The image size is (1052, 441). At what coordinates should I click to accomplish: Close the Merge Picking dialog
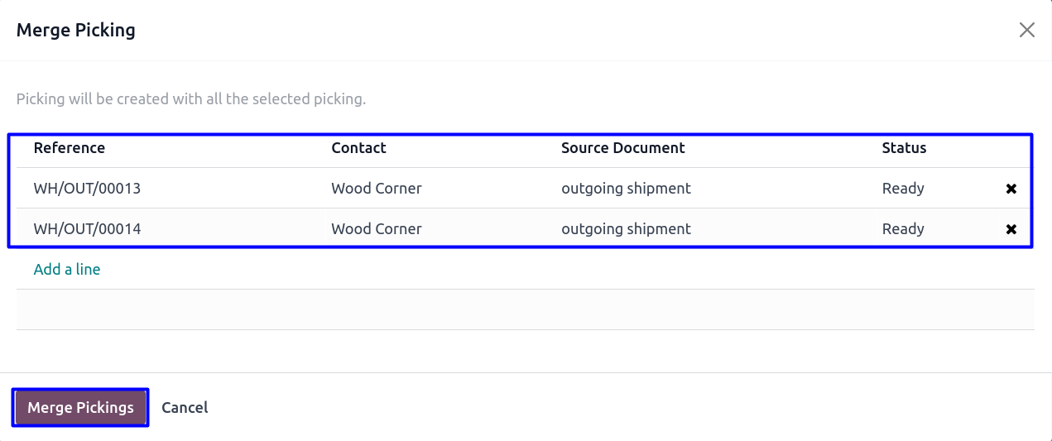(x=1027, y=31)
